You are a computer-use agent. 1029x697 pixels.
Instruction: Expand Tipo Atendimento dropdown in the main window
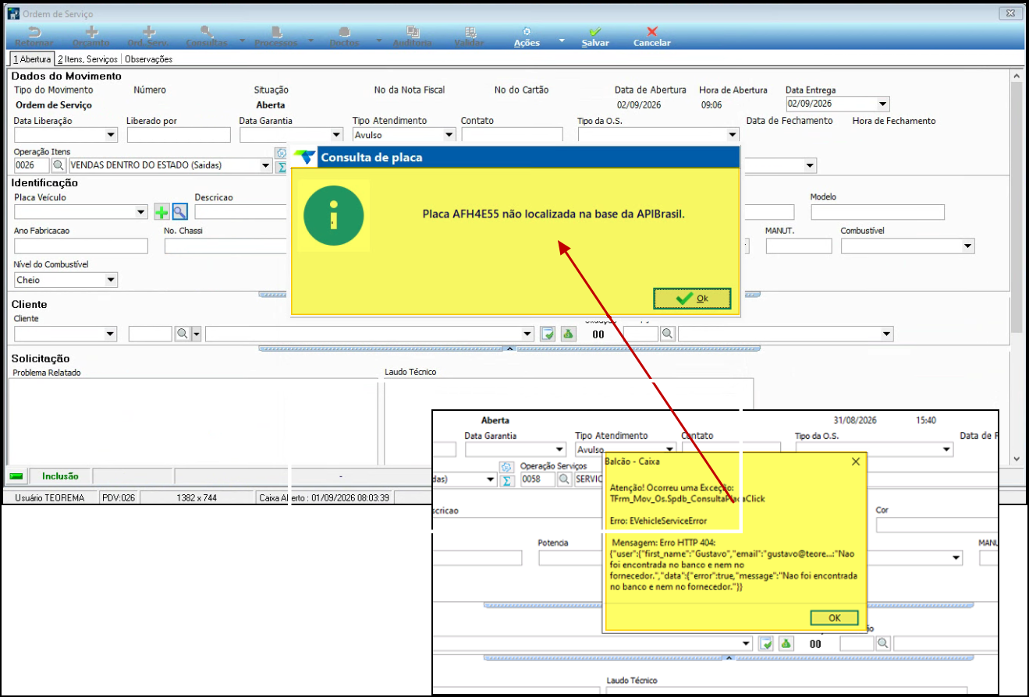coord(449,135)
